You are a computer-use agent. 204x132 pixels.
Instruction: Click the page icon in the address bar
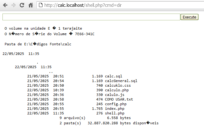(x=40, y=5)
